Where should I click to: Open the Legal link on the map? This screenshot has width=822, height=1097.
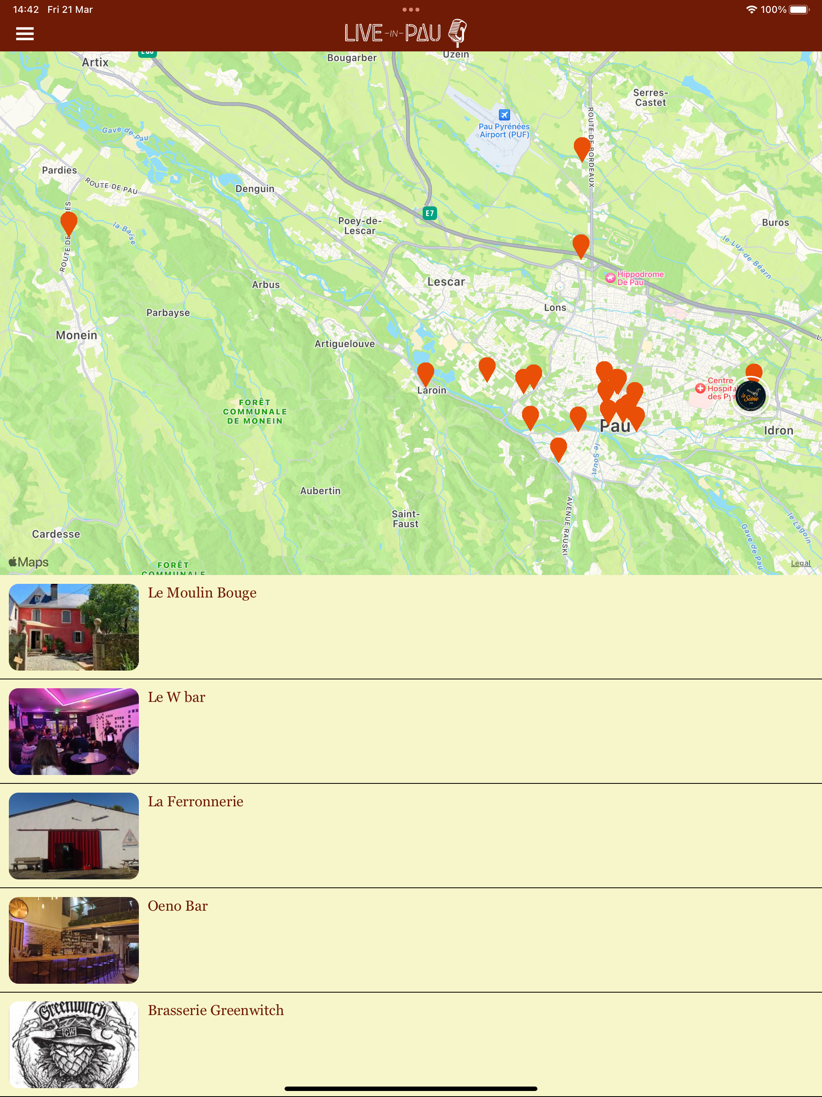[x=801, y=563]
